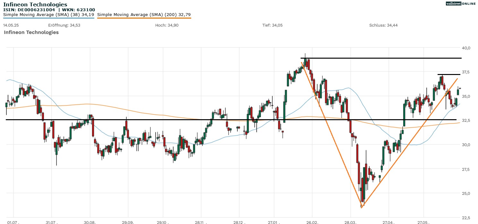
Task: Click the 27,5 price axis label
Action: 466,169
